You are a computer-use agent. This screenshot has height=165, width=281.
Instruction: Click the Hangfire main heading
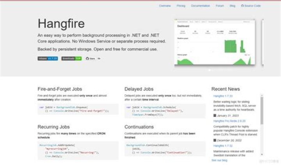tap(61, 23)
